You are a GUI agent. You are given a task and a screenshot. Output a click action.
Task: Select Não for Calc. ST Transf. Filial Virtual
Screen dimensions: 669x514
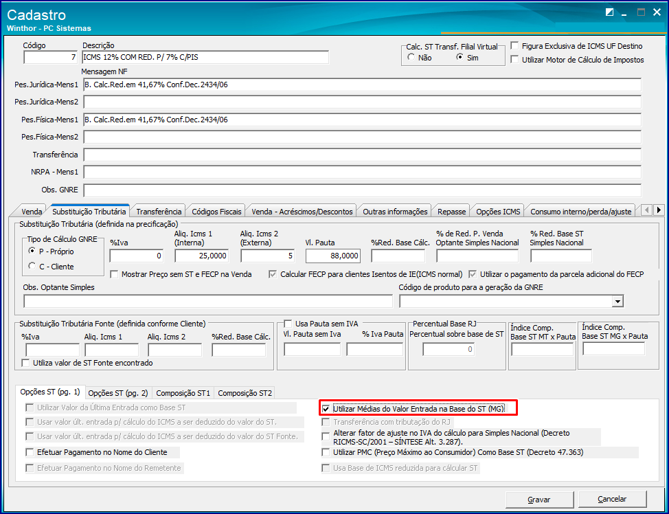[x=411, y=57]
